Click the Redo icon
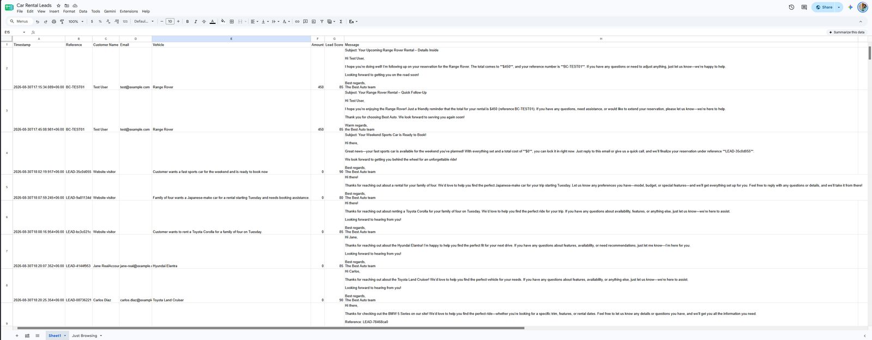 point(45,22)
